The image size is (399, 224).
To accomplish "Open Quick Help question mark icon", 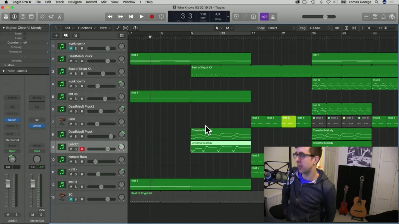I will 23,16.
